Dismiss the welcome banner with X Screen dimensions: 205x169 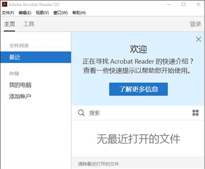pyautogui.click(x=198, y=39)
